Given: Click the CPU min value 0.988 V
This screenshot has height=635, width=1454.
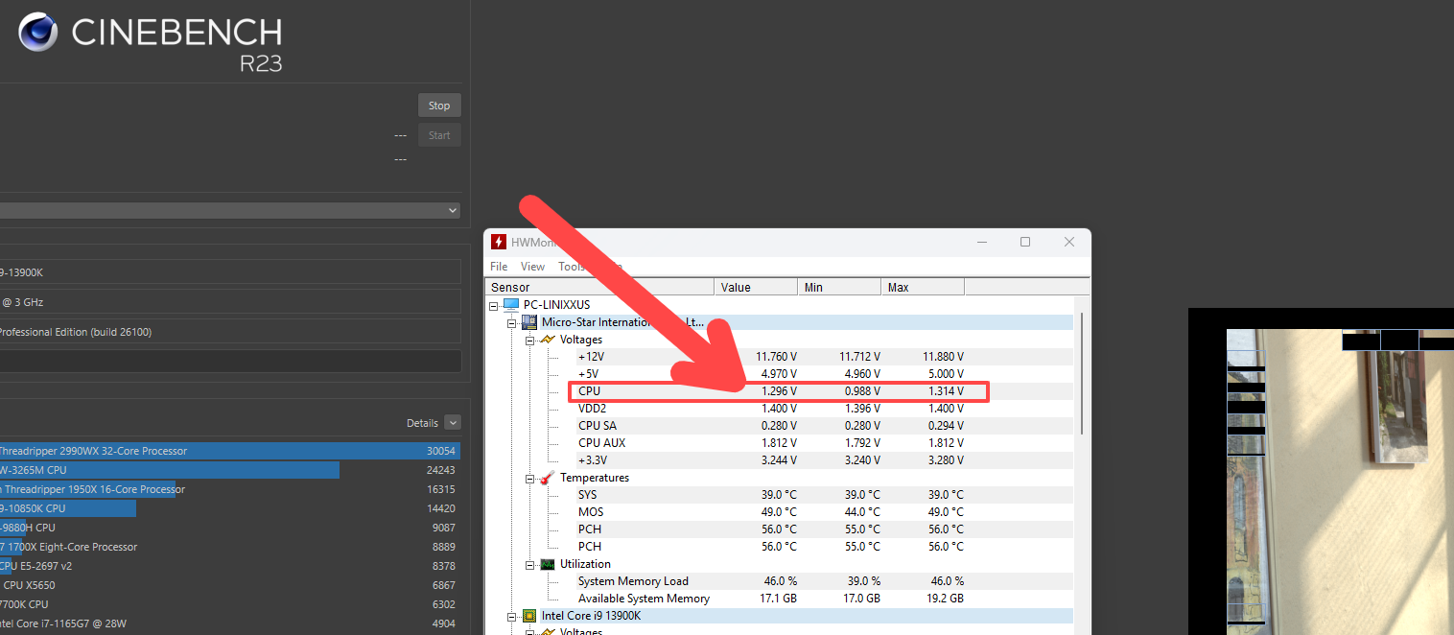Looking at the screenshot, I should tap(860, 391).
